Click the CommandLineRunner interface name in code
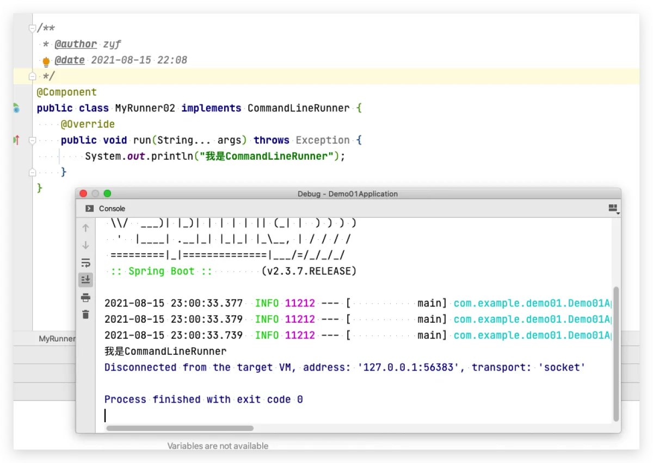The width and height of the screenshot is (653, 463). pyautogui.click(x=298, y=108)
